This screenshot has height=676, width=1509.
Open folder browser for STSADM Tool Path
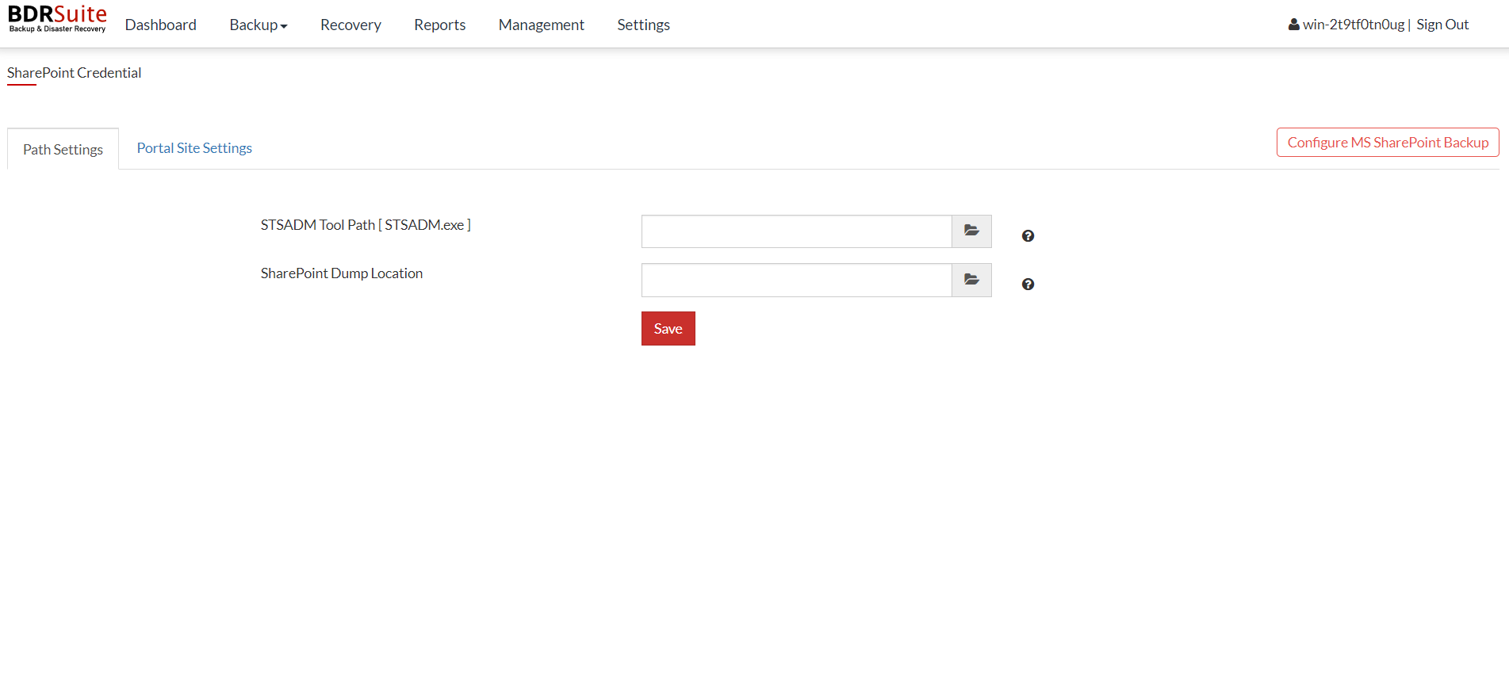pyautogui.click(x=971, y=231)
